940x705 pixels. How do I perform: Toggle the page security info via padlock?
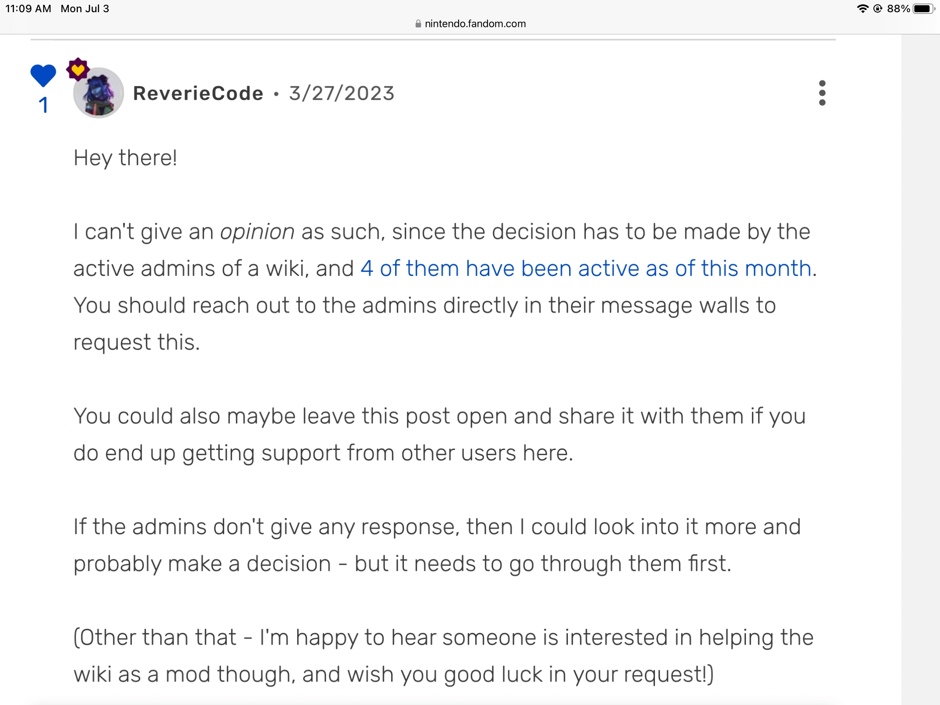419,23
